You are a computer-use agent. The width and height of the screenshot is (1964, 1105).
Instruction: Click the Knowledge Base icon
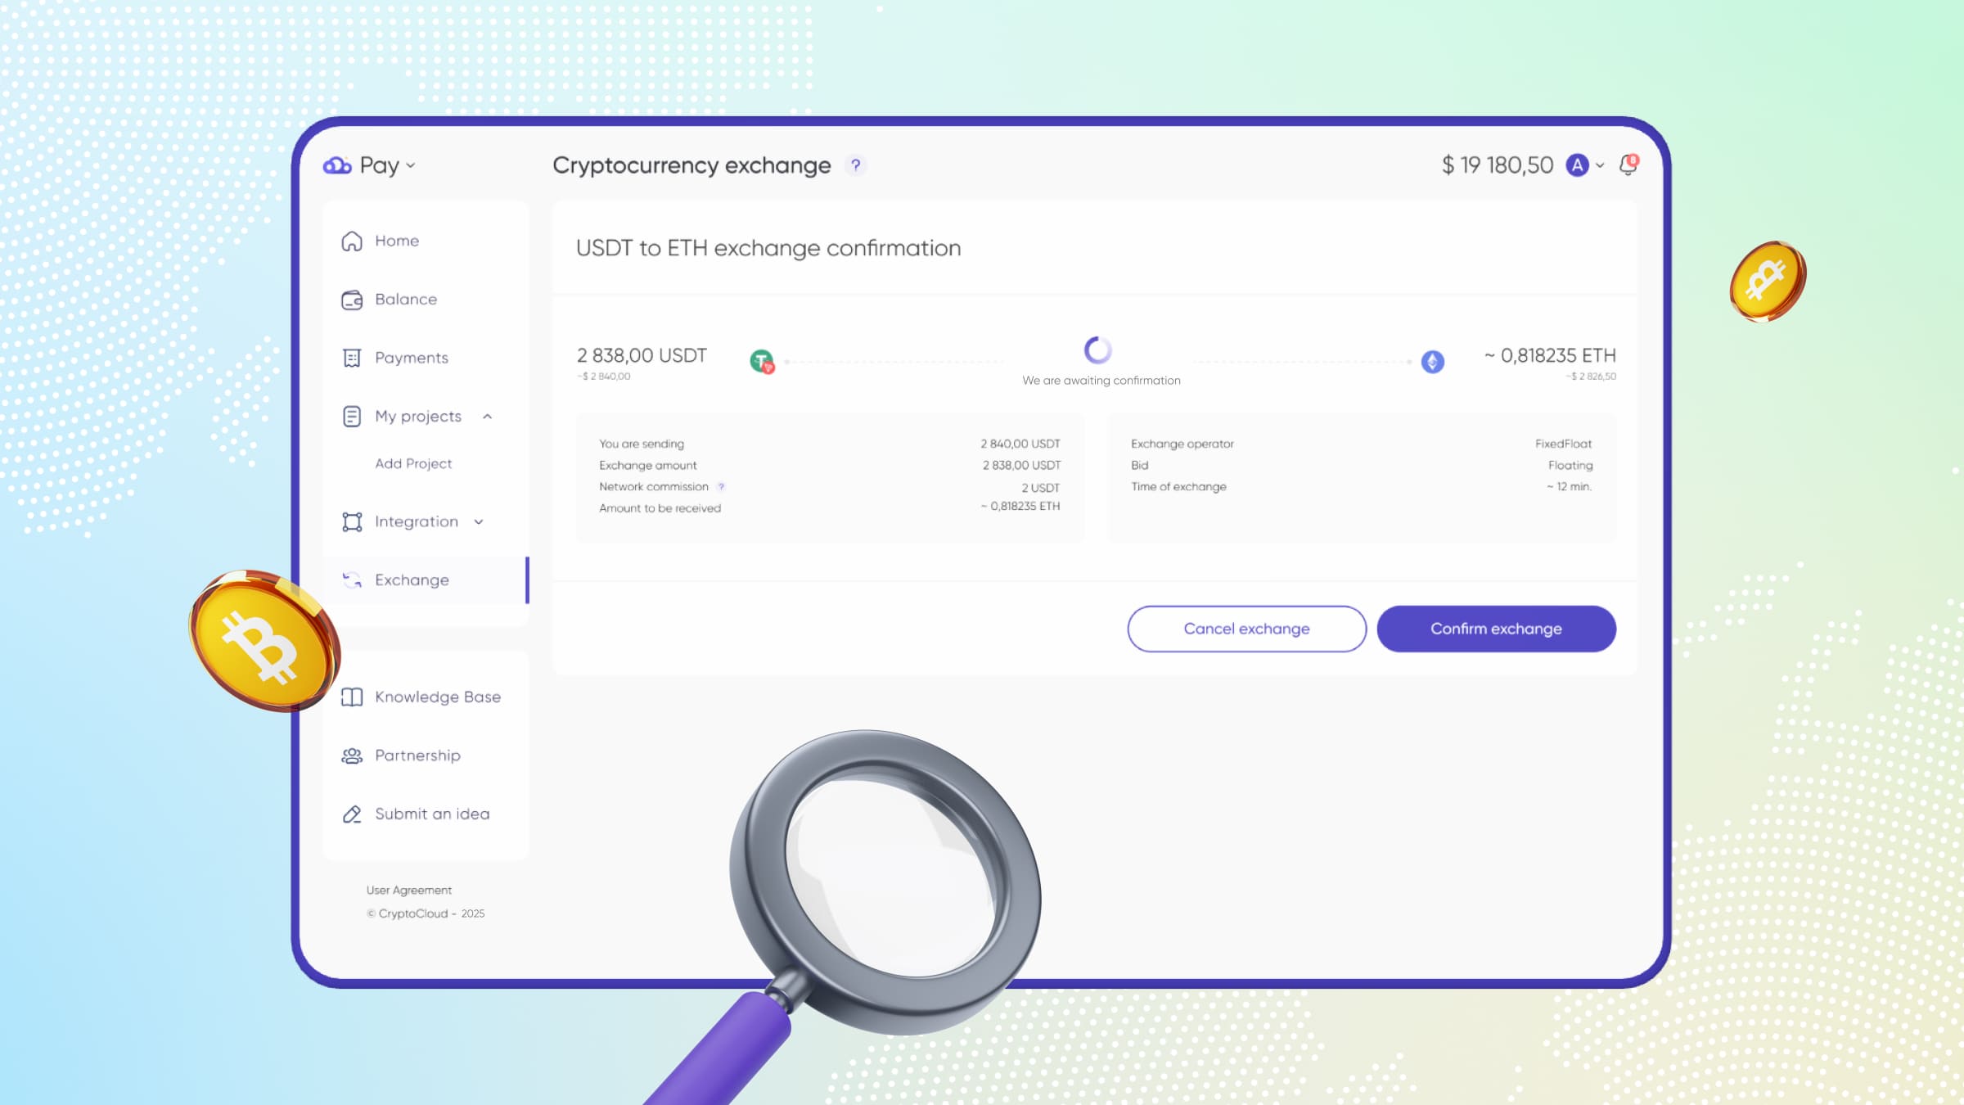352,697
